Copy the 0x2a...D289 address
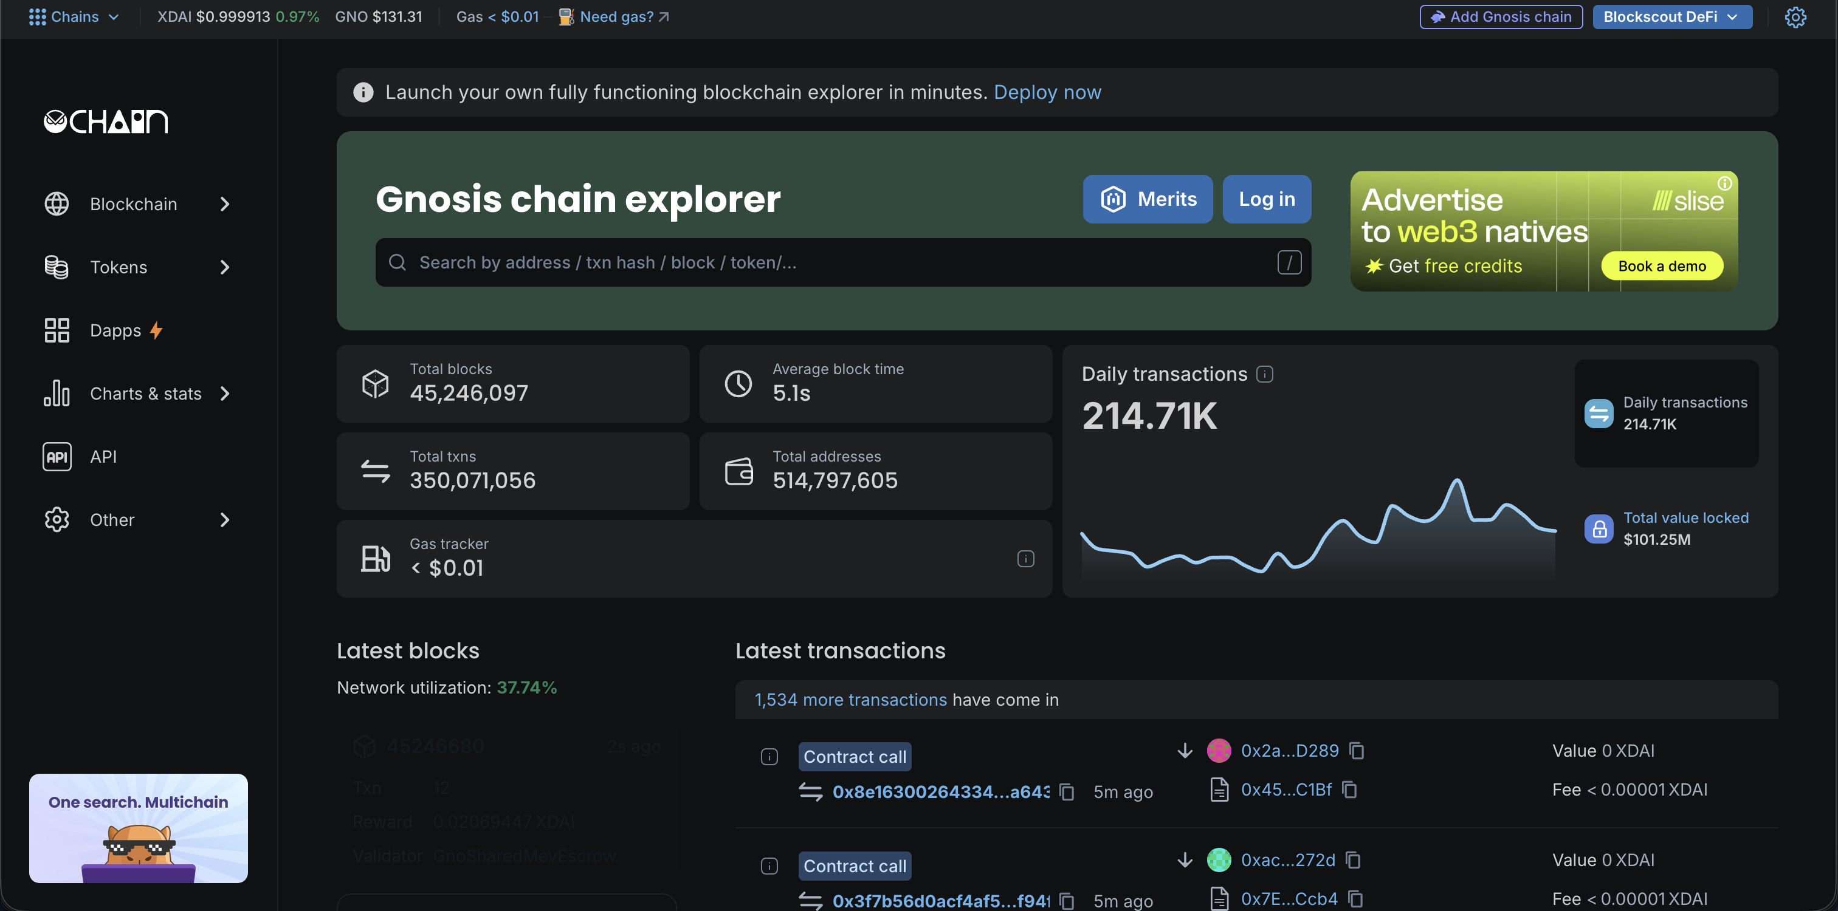Screen dimensions: 1838x911 (x=1357, y=751)
